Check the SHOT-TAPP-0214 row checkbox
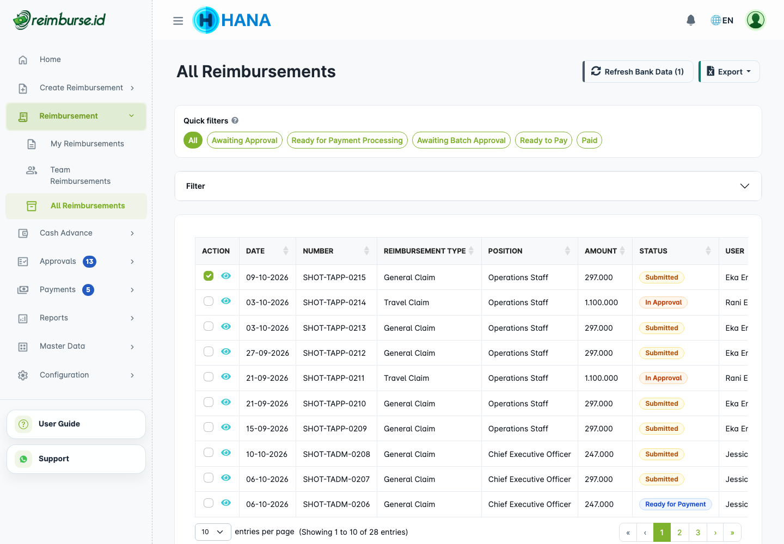This screenshot has height=544, width=784. 209,301
